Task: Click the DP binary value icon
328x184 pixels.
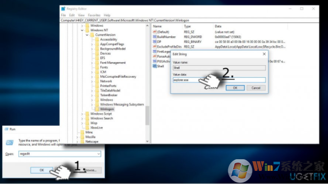Action: (x=154, y=41)
